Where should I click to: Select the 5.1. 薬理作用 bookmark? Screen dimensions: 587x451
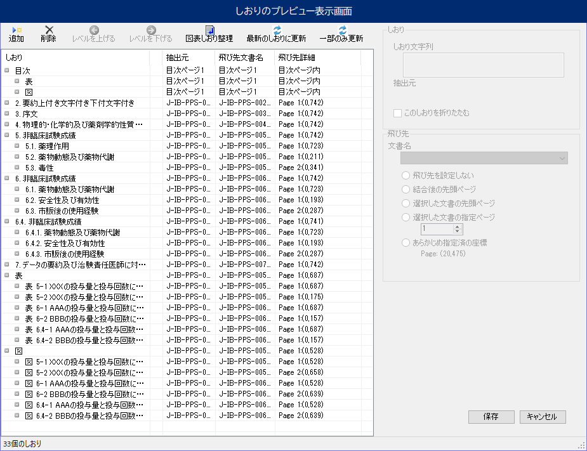(x=47, y=146)
